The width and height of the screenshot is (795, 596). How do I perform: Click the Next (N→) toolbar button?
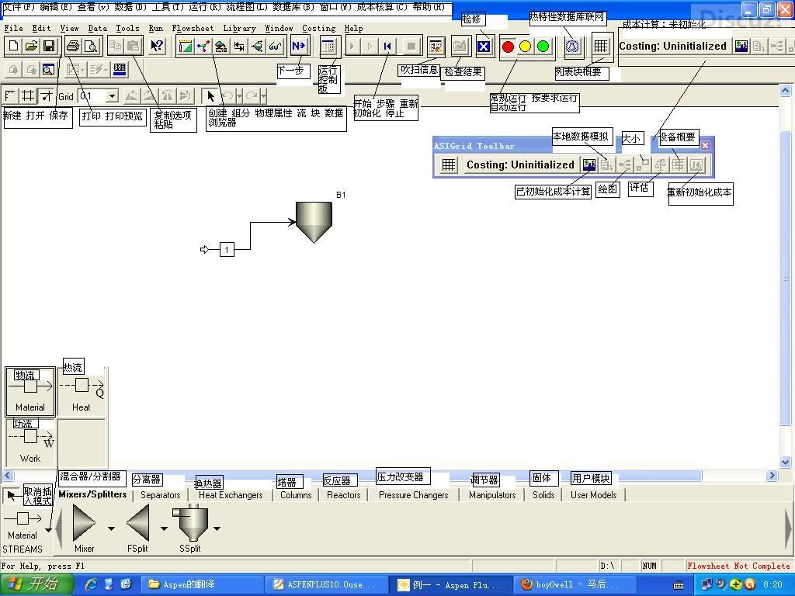pos(299,47)
